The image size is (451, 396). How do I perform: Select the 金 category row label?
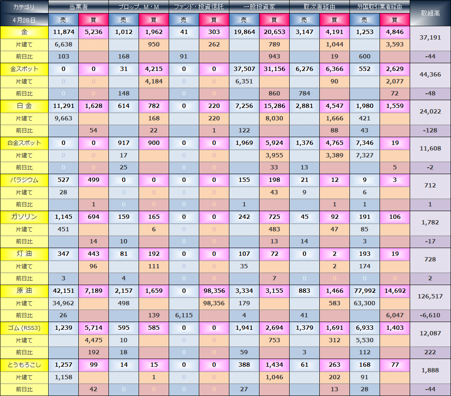(24, 32)
